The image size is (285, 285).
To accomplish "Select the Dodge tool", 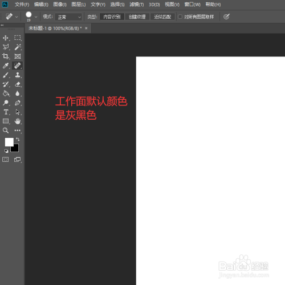I will (x=6, y=103).
